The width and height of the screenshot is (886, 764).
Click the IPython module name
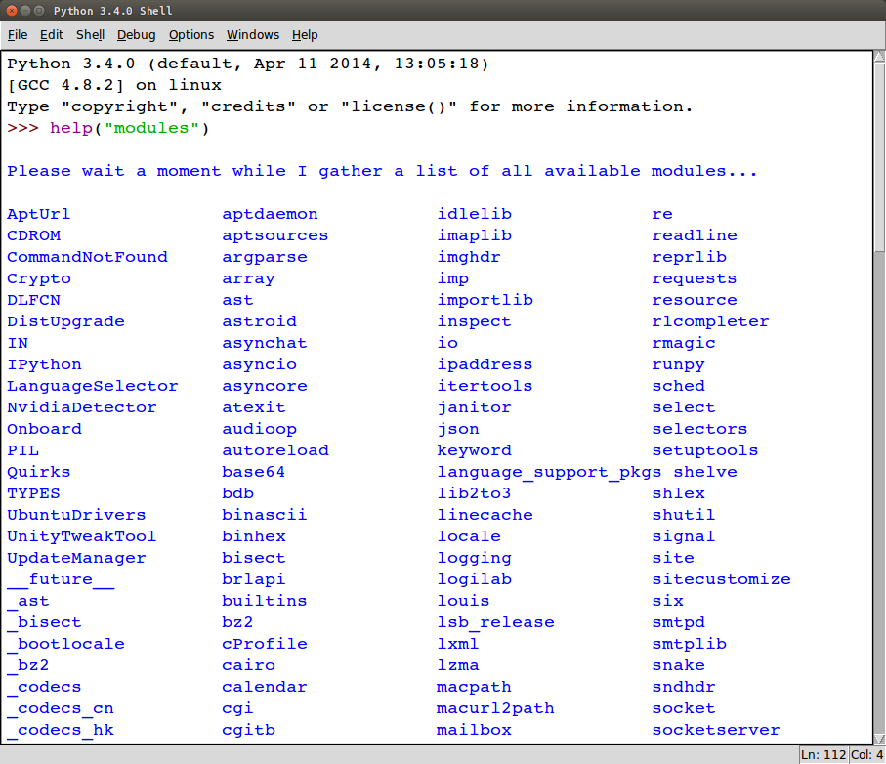pos(44,364)
